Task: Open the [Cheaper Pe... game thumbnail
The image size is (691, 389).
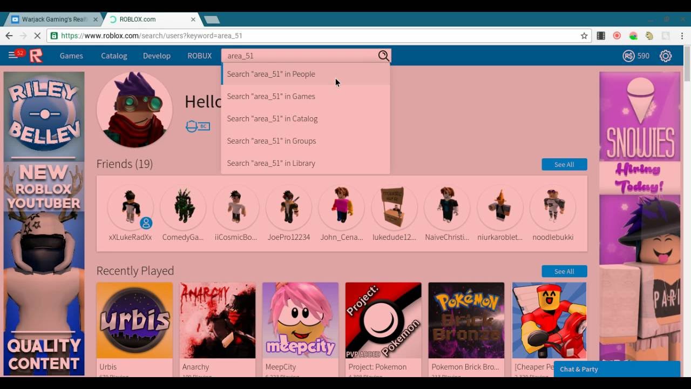Action: point(550,320)
